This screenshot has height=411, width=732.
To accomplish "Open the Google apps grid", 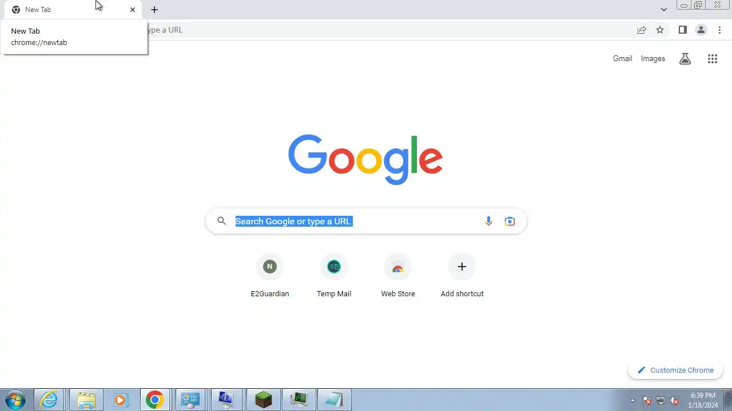I will click(x=712, y=59).
